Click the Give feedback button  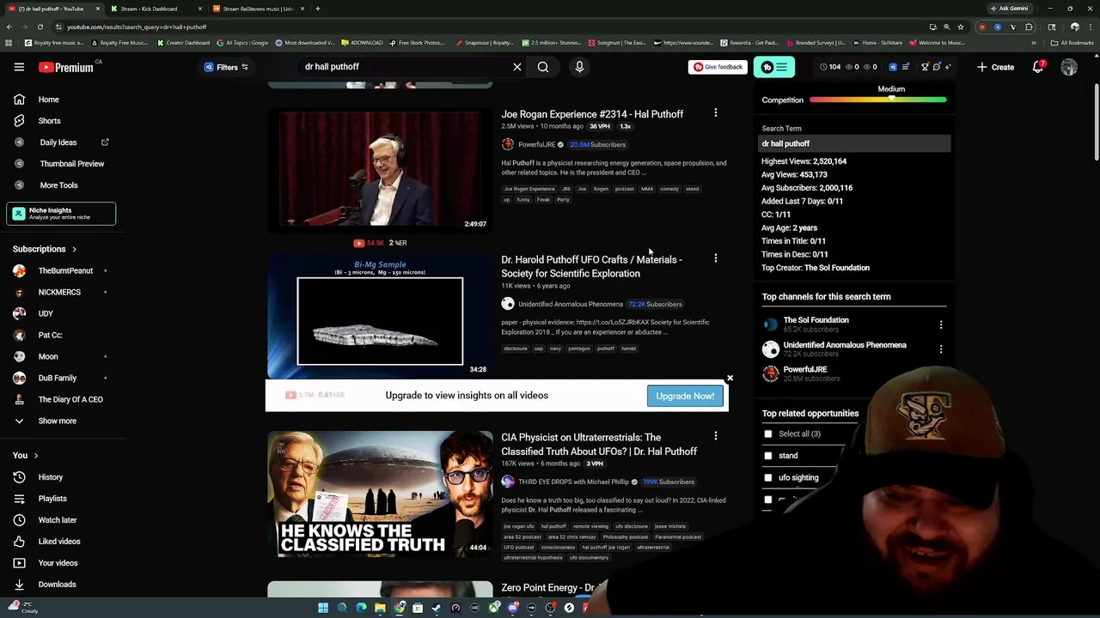click(718, 67)
